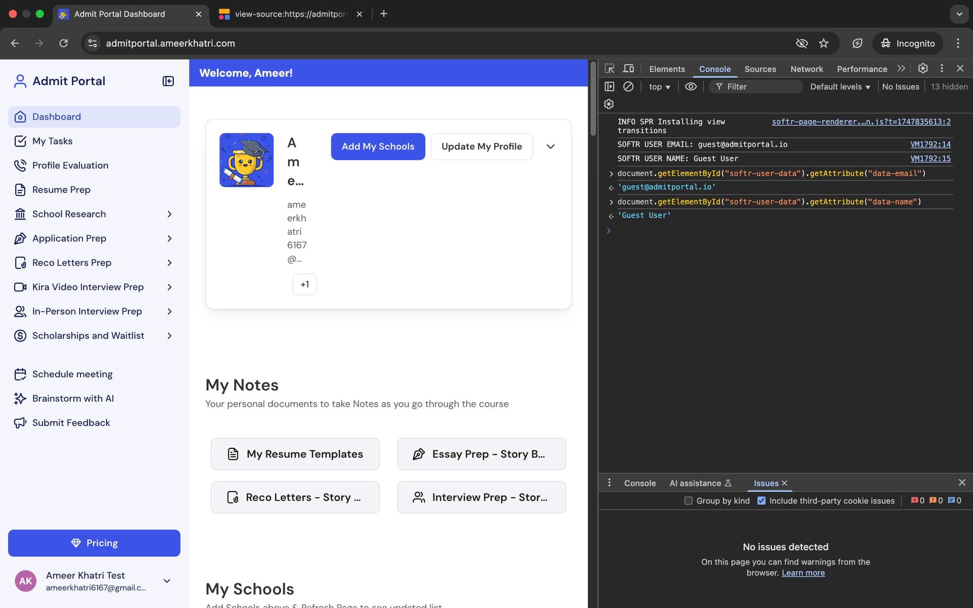Click the DevTools inspect element picker icon
The image size is (973, 608).
pos(610,68)
